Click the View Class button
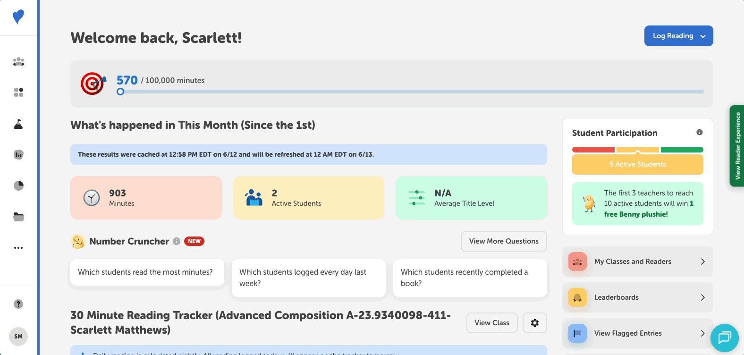Viewport: 744px width, 355px height. tap(492, 323)
